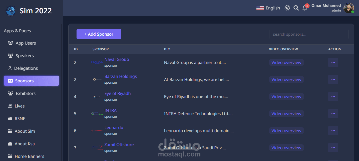Go to Speakers page
Screen dimensions: 359x161
click(31, 56)
